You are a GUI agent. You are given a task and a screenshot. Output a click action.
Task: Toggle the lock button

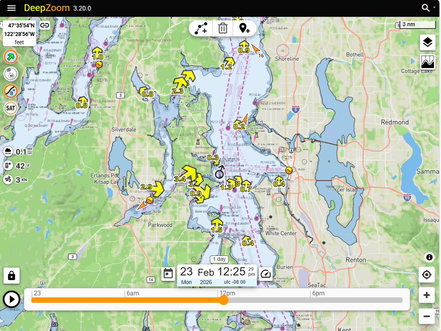click(x=12, y=276)
